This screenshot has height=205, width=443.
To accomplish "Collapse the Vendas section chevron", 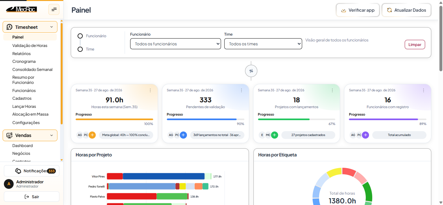I will click(52, 135).
